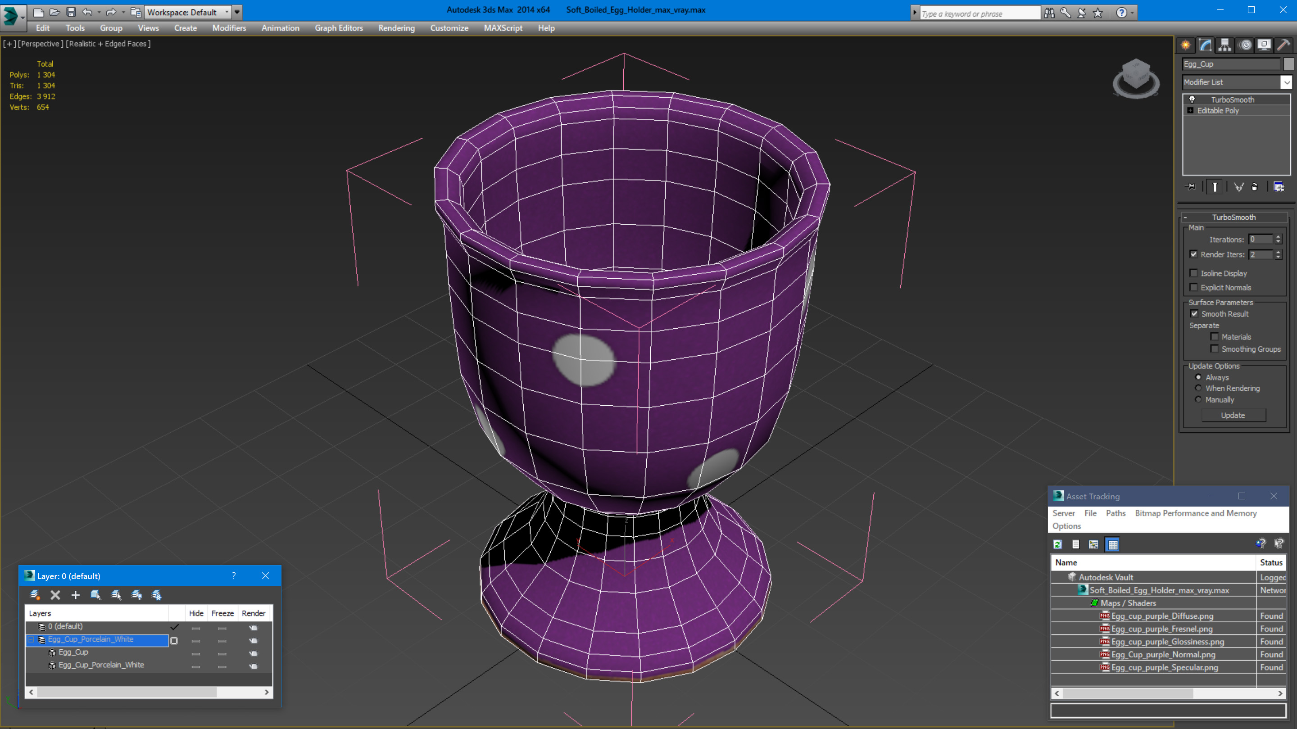Open the Create command panel tab
Screen dimensions: 1297x729
[x=1185, y=45]
